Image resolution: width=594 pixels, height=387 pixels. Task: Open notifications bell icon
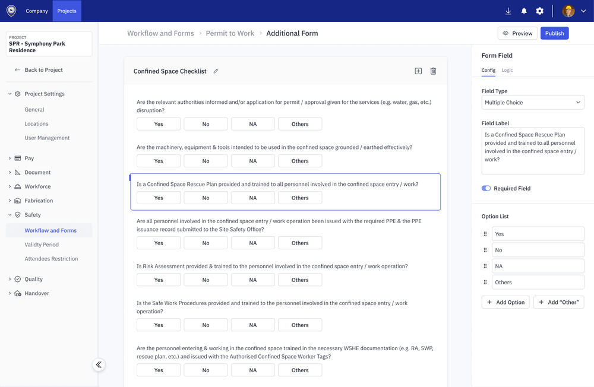[524, 11]
